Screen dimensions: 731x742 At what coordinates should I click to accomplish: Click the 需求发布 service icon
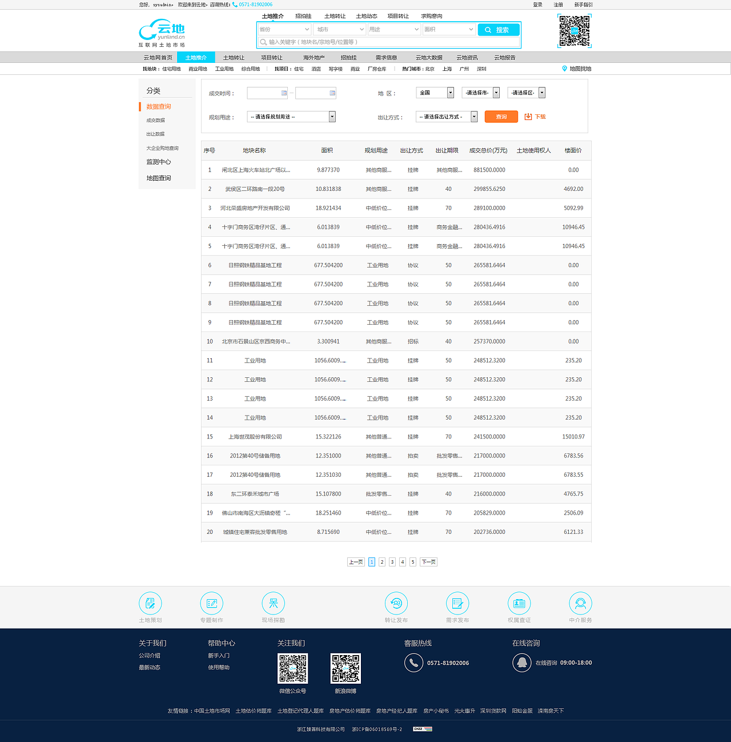(457, 603)
